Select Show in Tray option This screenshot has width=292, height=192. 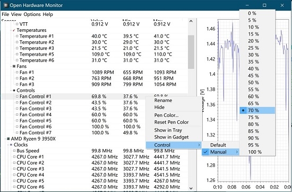tap(168, 130)
